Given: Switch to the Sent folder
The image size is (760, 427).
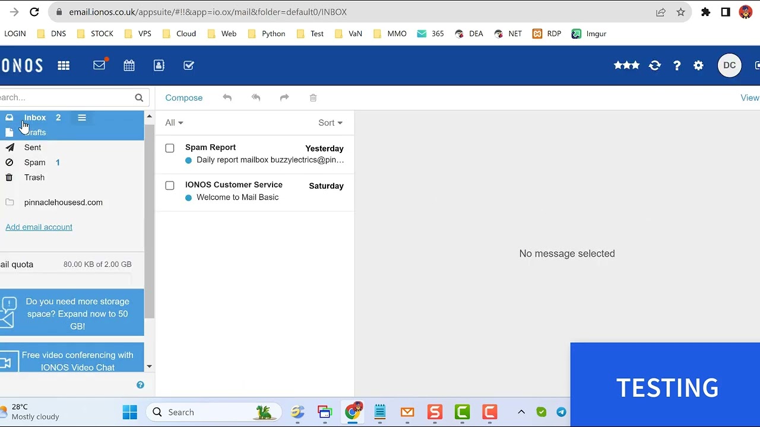Looking at the screenshot, I should pos(33,147).
